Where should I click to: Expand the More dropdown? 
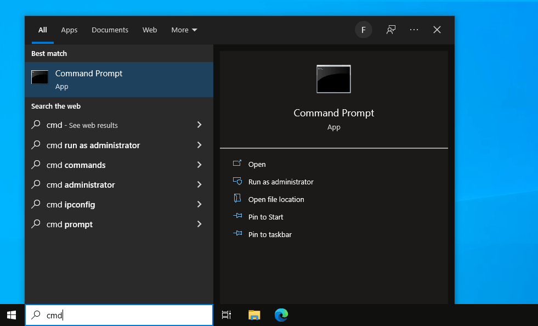click(184, 30)
